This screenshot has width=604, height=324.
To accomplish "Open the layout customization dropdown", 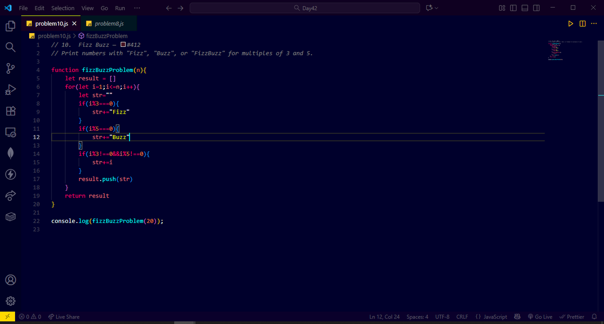I will click(x=502, y=8).
